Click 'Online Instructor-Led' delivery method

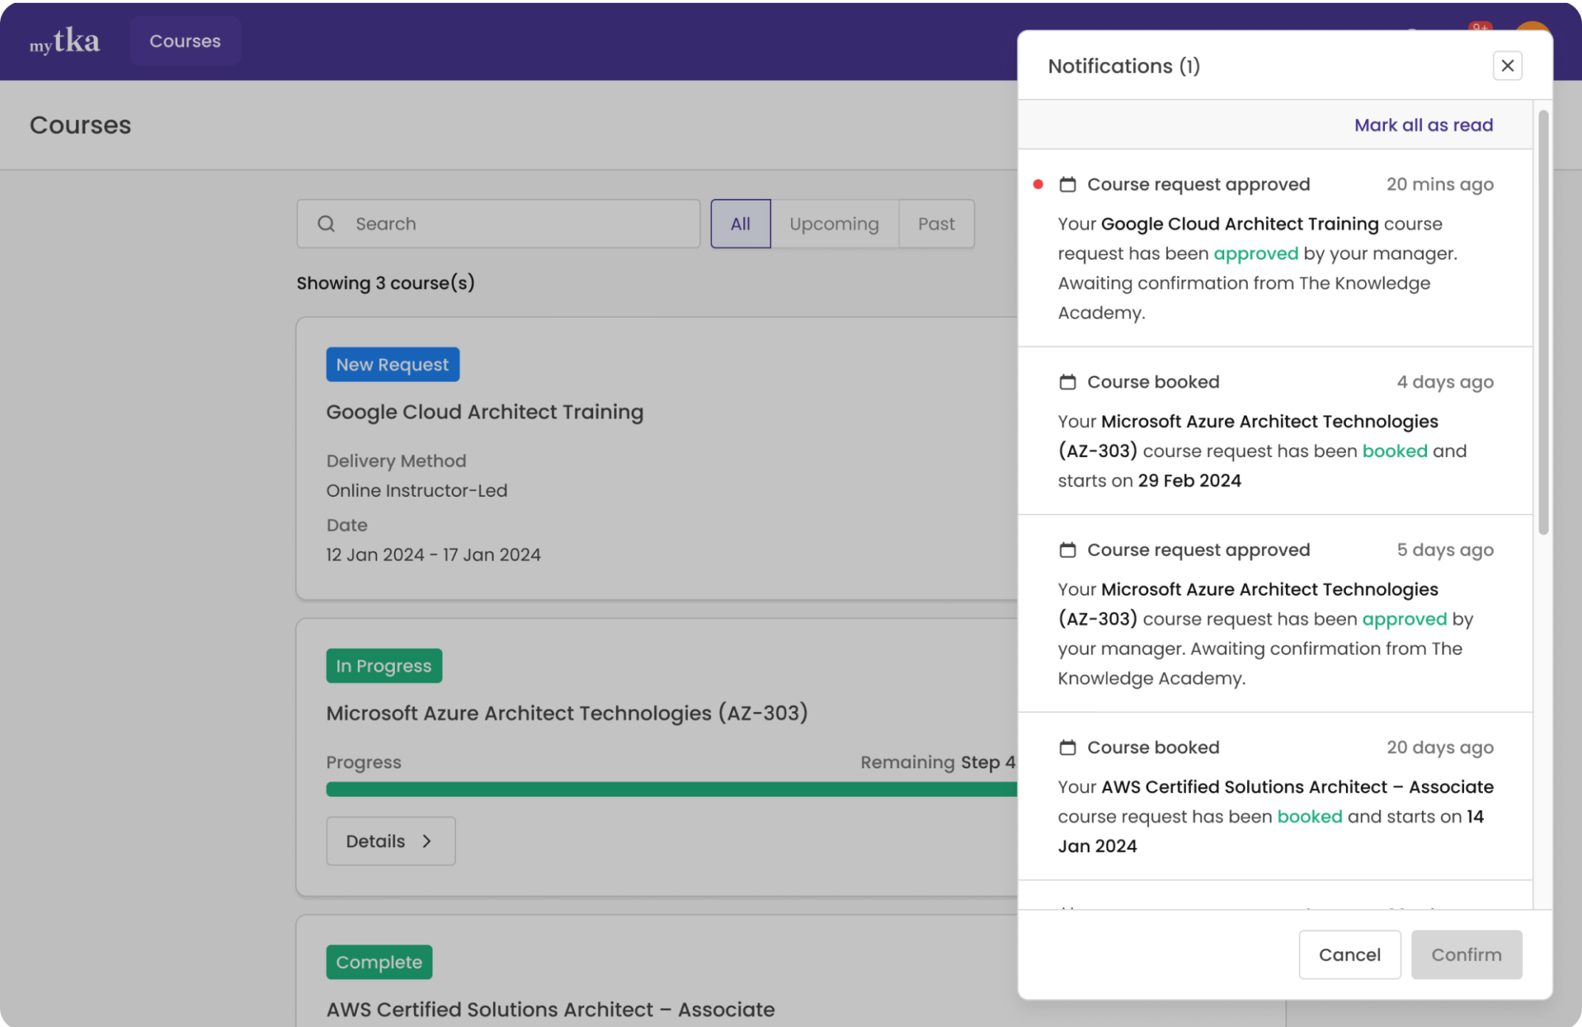click(x=417, y=490)
